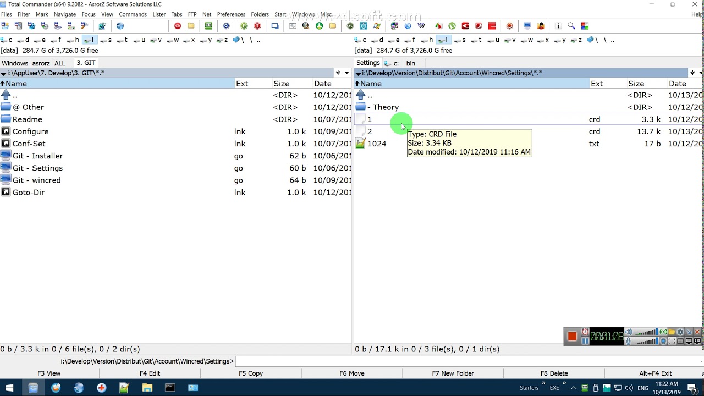Click the globe icon in left toolbar
The height and width of the screenshot is (396, 704).
click(x=120, y=26)
